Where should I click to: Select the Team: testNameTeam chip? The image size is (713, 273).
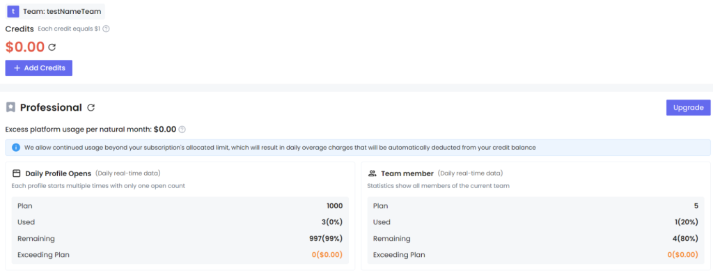56,11
